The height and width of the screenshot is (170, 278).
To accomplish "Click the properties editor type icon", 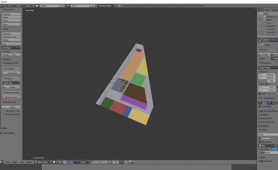I will pyautogui.click(x=260, y=40).
